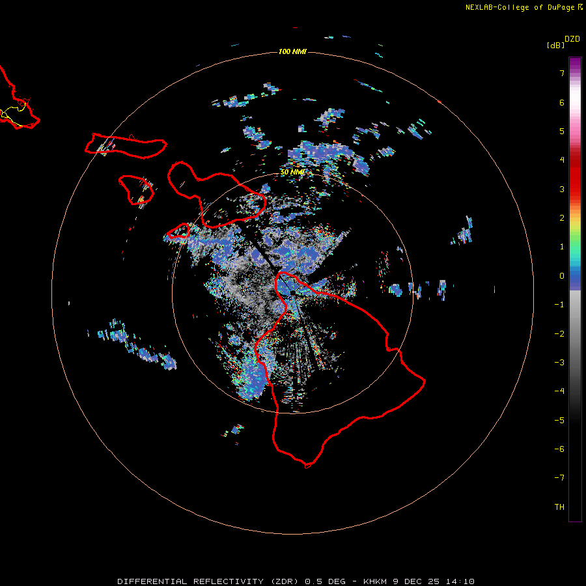
Task: Click the -2 value on the color scale
Action: coord(559,333)
